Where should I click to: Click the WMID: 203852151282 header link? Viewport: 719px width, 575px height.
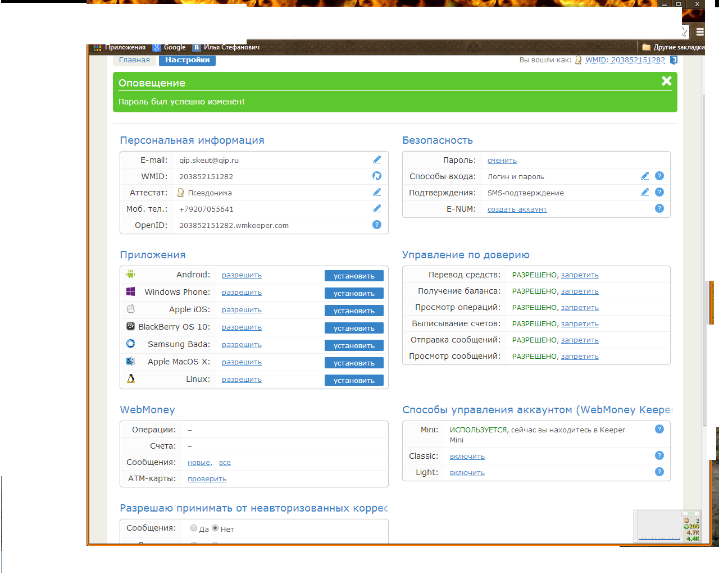625,60
